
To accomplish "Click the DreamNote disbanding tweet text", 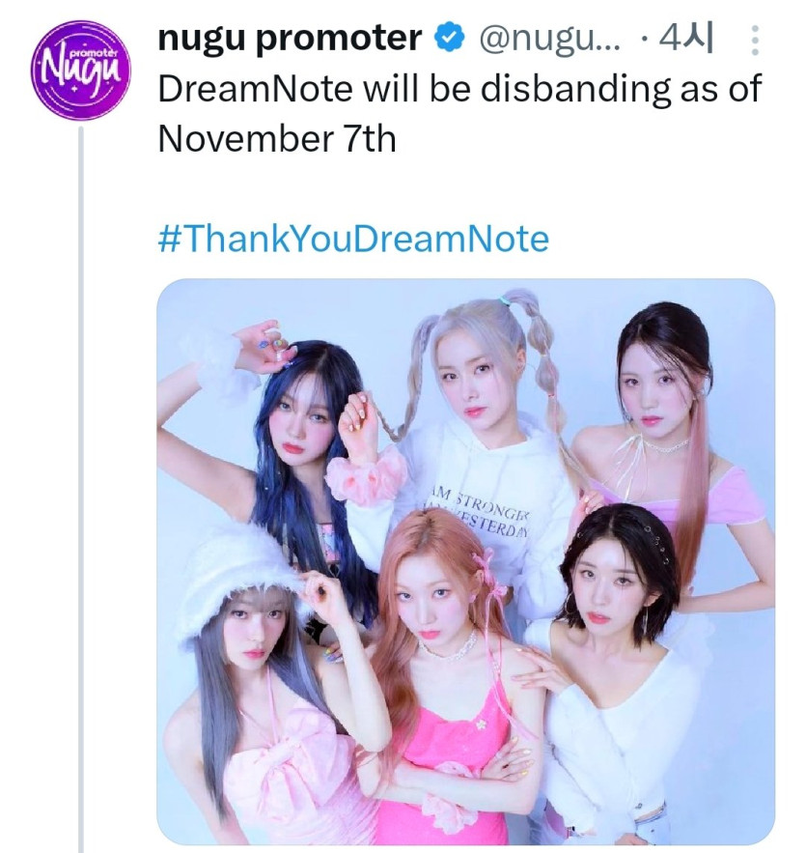I will coord(459,90).
